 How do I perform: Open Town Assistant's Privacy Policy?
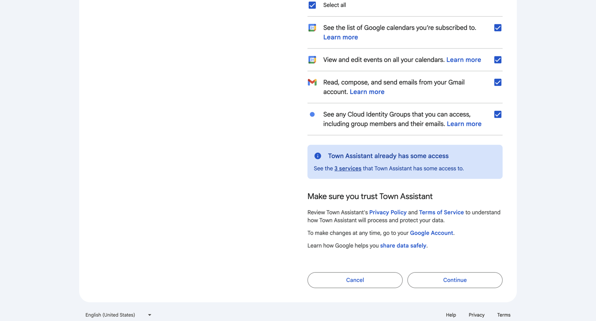point(388,212)
